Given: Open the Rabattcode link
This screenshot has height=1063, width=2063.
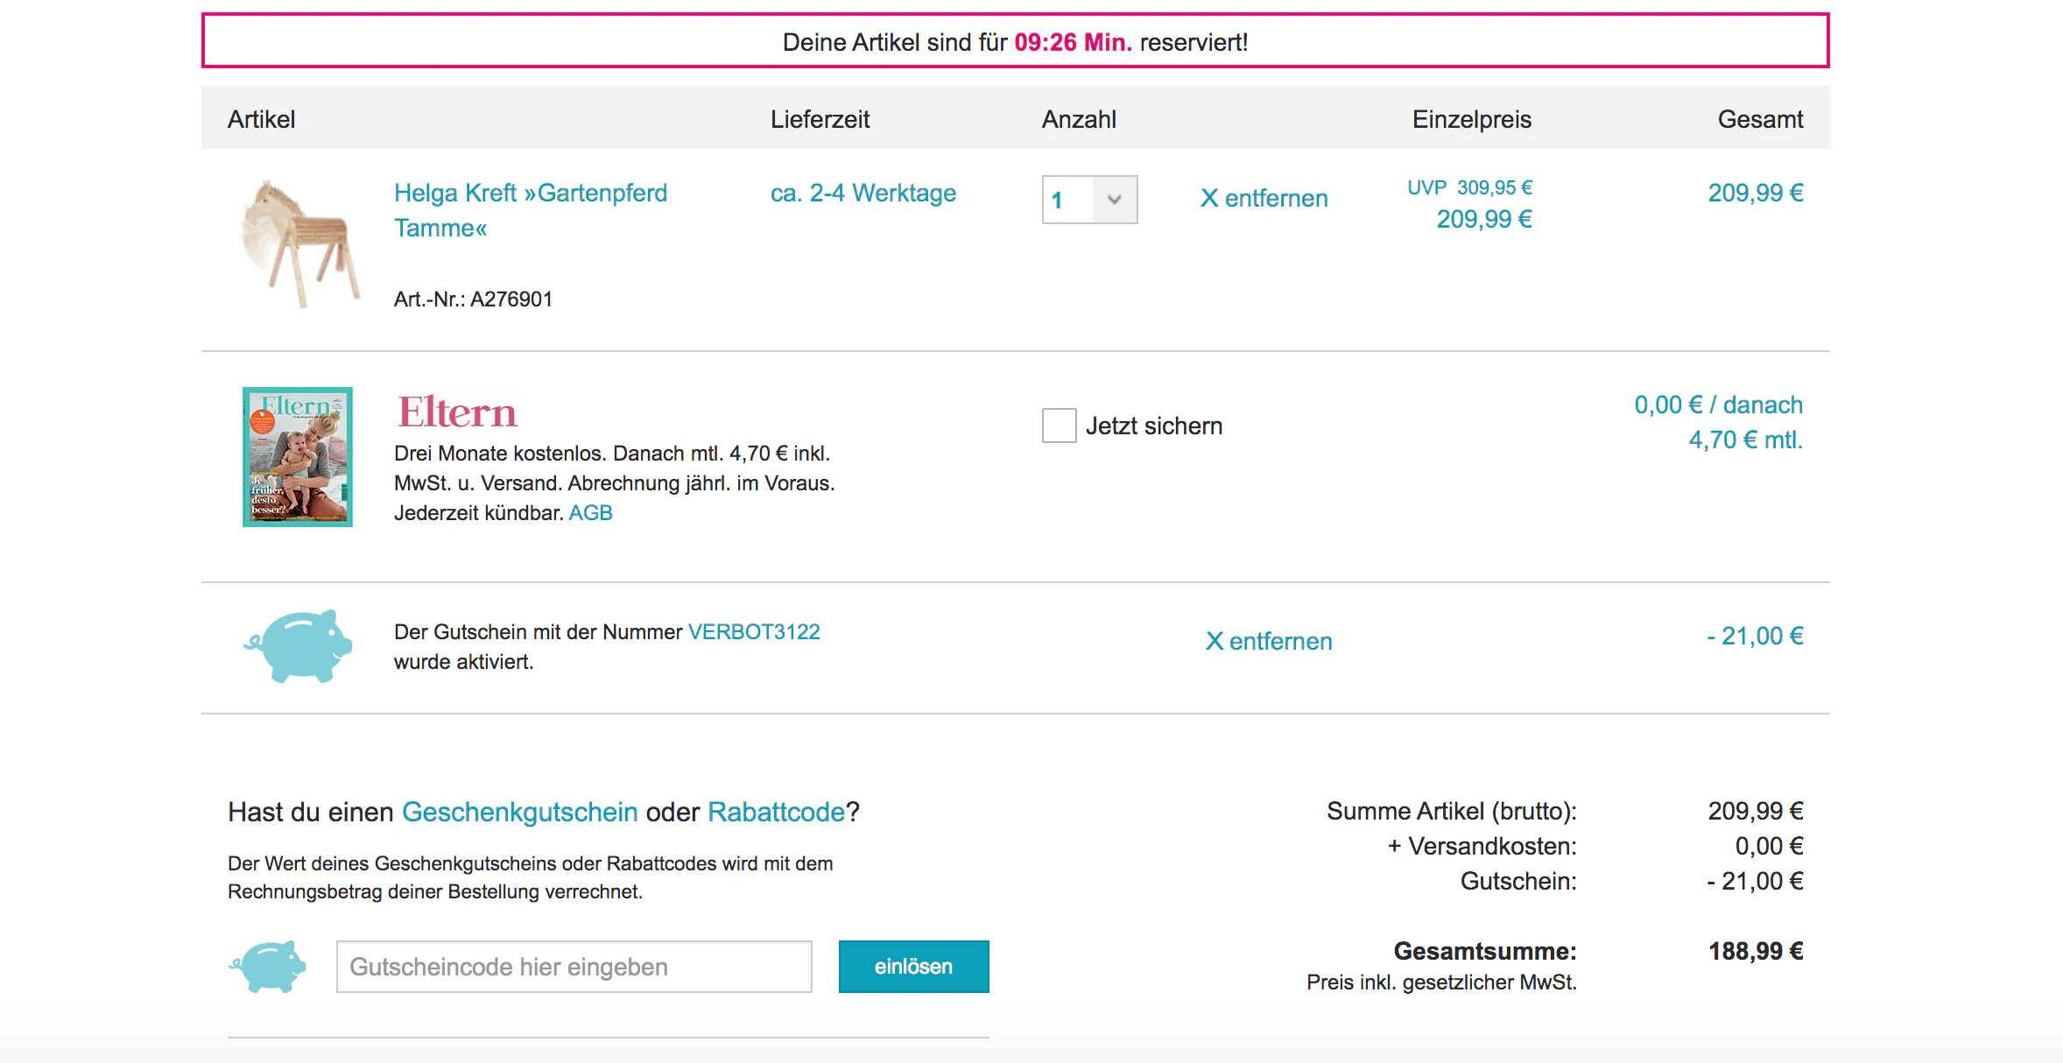Looking at the screenshot, I should 777,812.
